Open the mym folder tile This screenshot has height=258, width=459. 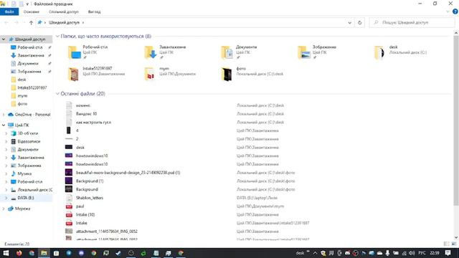pyautogui.click(x=171, y=73)
